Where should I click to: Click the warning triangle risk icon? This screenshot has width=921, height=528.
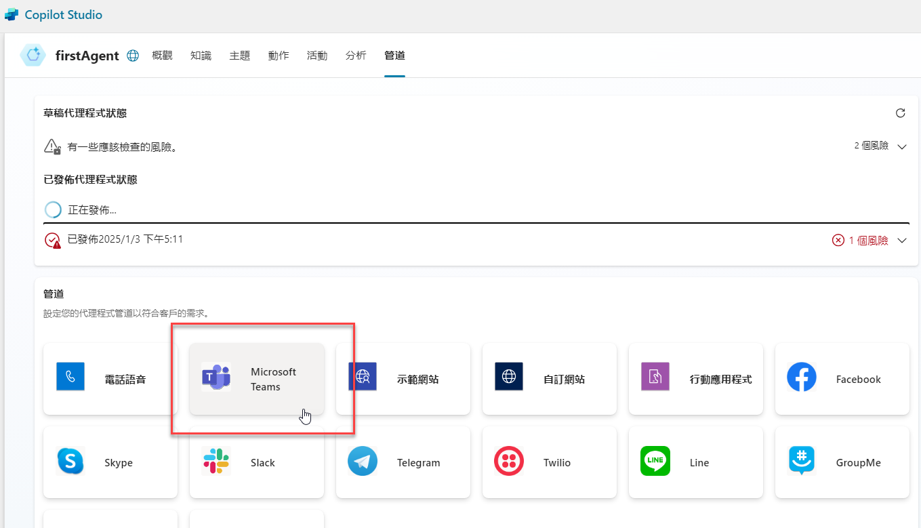pos(52,146)
